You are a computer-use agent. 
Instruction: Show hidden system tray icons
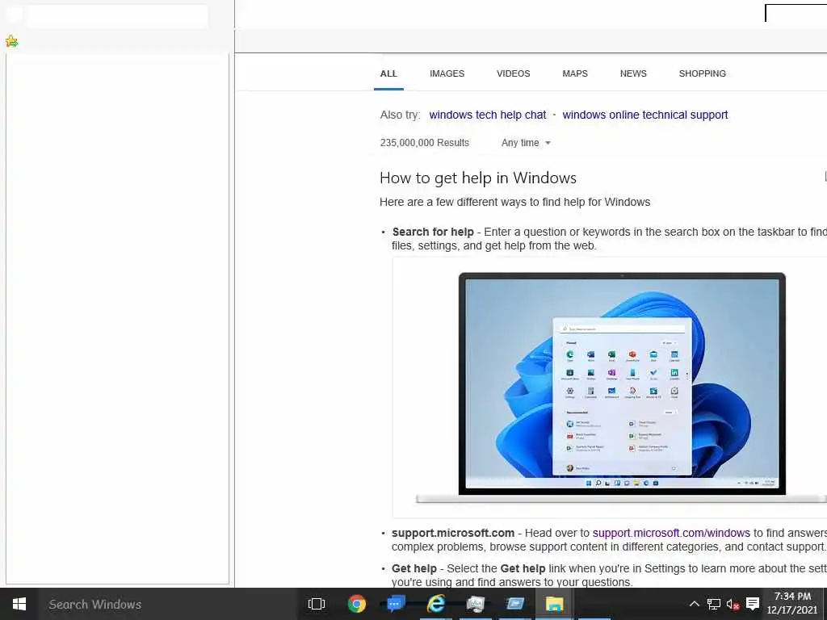[694, 604]
